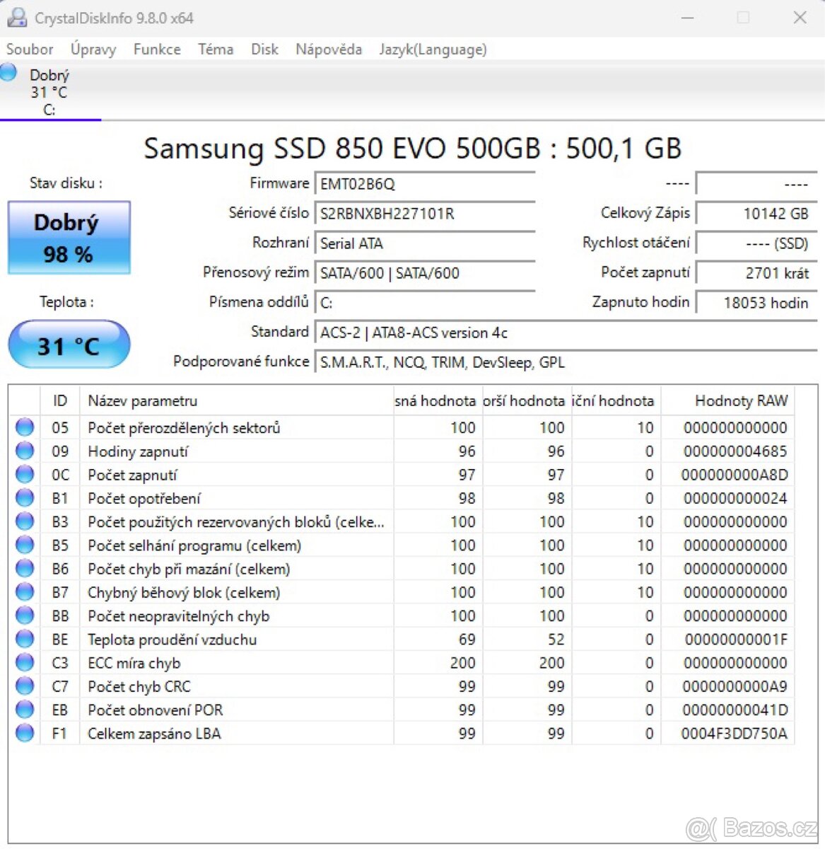Click the drive health circle above the C: label
The image size is (825, 849).
click(9, 71)
